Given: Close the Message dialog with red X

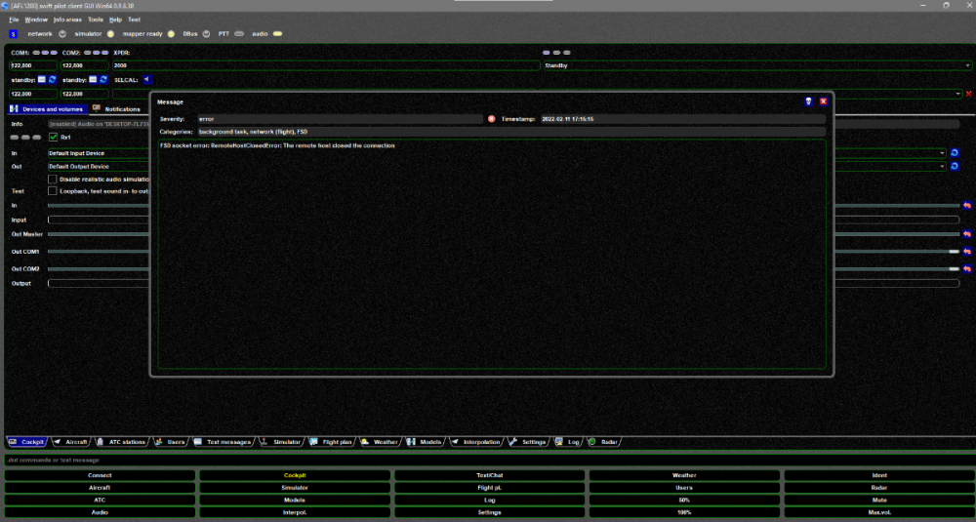Looking at the screenshot, I should pos(823,101).
